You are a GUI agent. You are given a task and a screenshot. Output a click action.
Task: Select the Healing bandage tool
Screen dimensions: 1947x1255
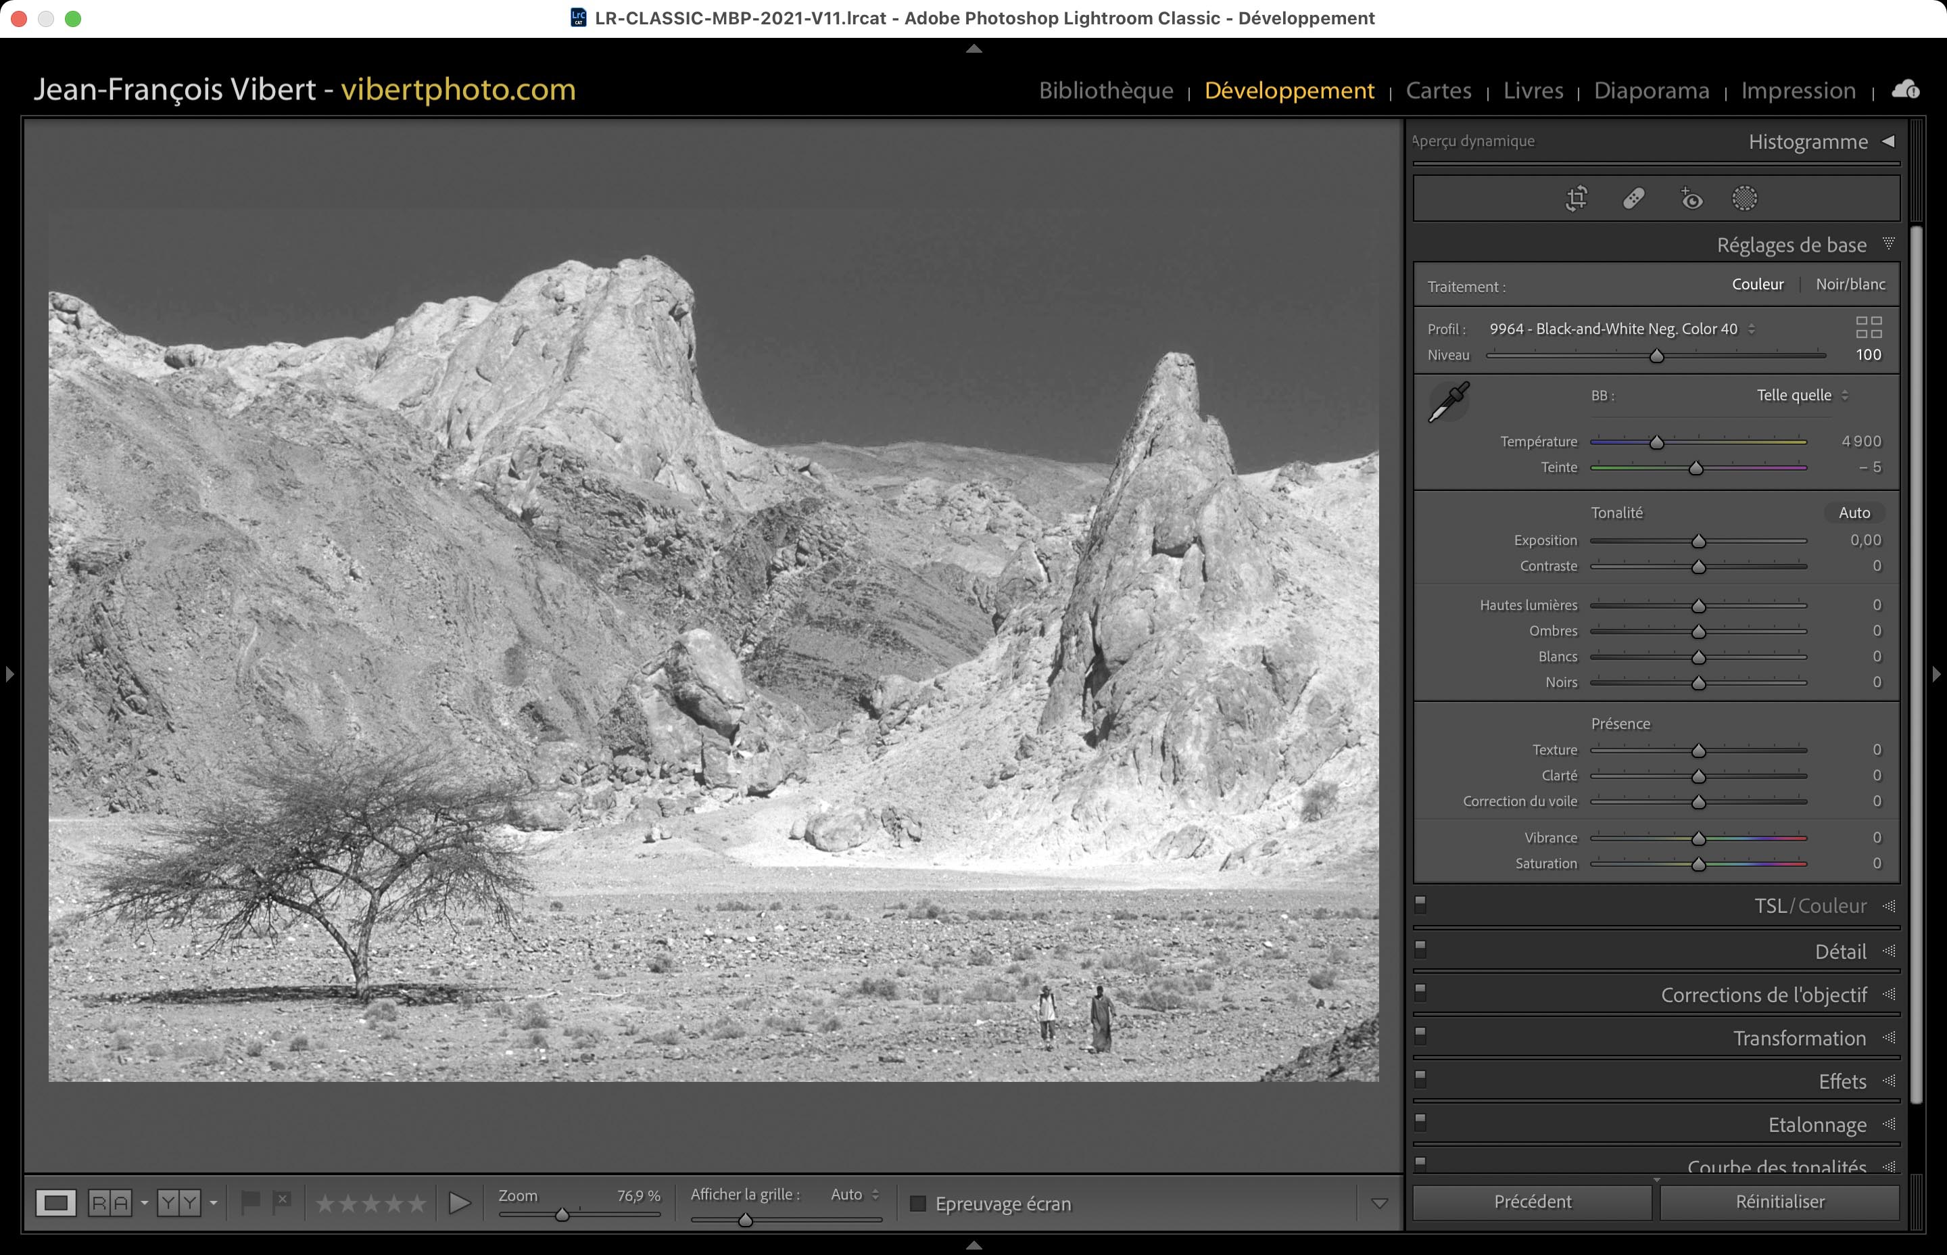tap(1633, 198)
